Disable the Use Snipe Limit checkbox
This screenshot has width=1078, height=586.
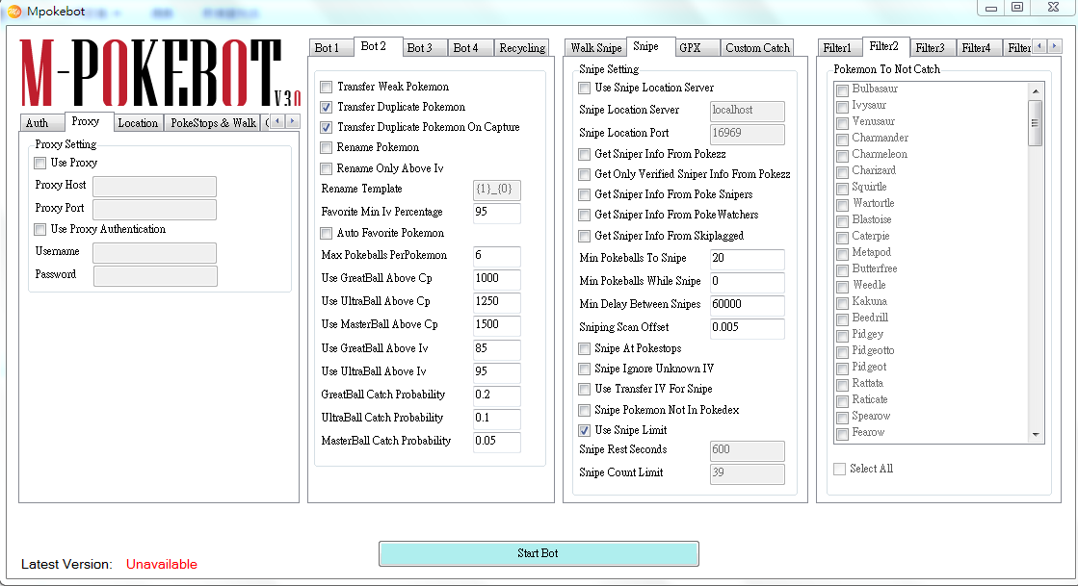[585, 430]
